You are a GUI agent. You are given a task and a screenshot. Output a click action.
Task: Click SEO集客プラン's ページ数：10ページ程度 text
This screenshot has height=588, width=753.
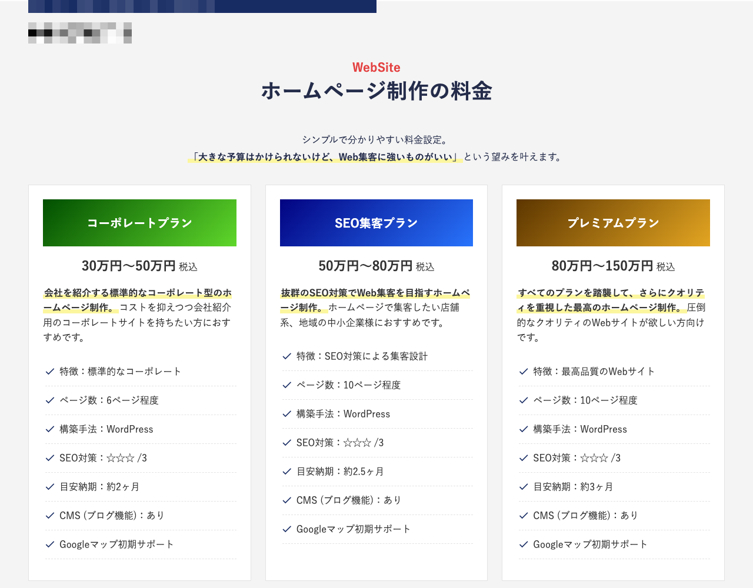pos(348,385)
